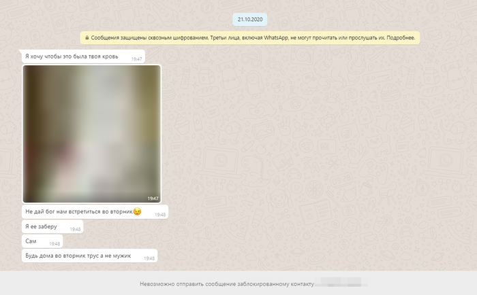Image resolution: width=477 pixels, height=295 pixels.
Task: Open the blurred photo sent at 19:47
Action: (91, 134)
